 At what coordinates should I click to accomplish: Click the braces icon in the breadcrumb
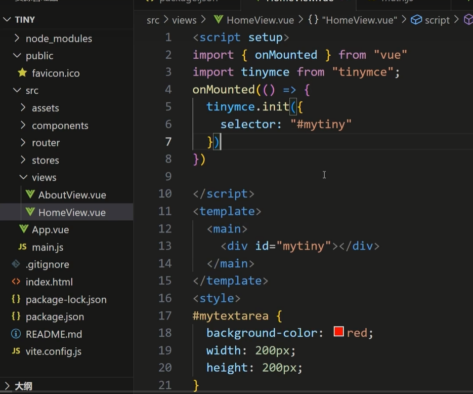313,20
